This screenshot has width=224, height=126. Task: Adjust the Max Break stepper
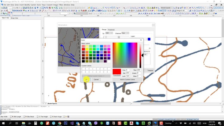[x=37, y=117]
